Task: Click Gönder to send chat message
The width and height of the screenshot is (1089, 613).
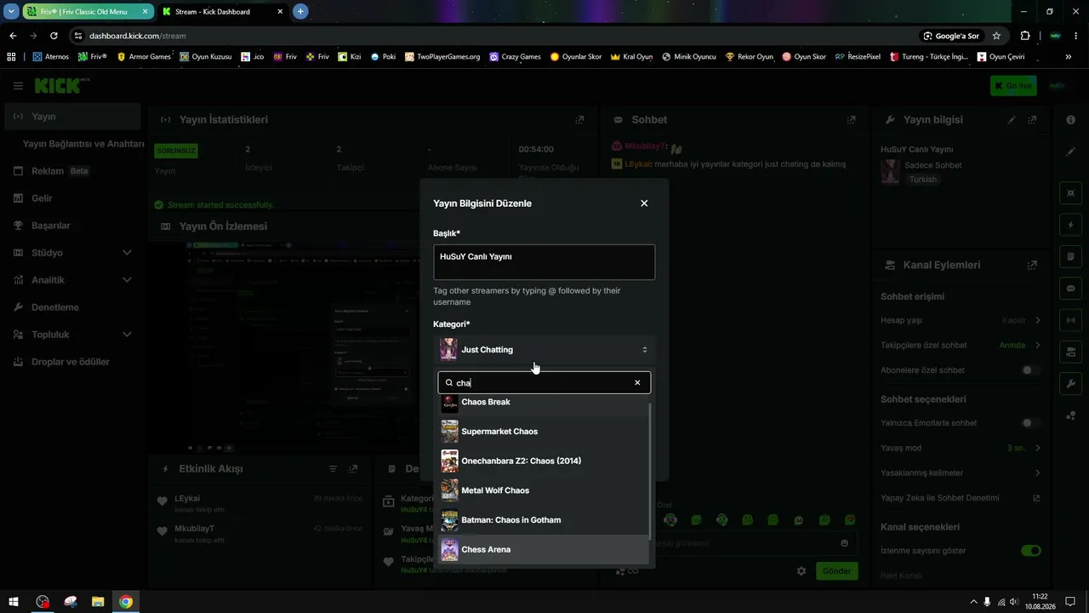Action: click(836, 571)
